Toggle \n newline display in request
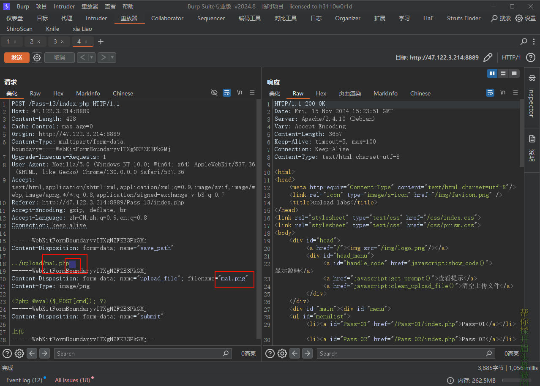Screen dimensions: 540x386 coord(240,92)
